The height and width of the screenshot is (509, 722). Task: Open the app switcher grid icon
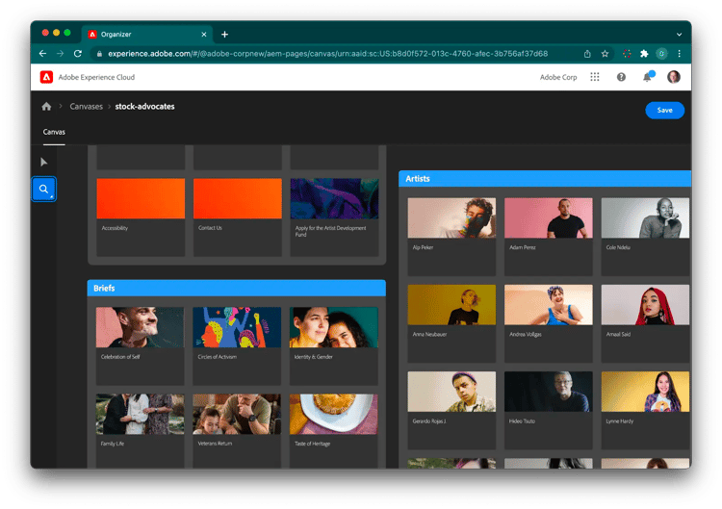(595, 77)
